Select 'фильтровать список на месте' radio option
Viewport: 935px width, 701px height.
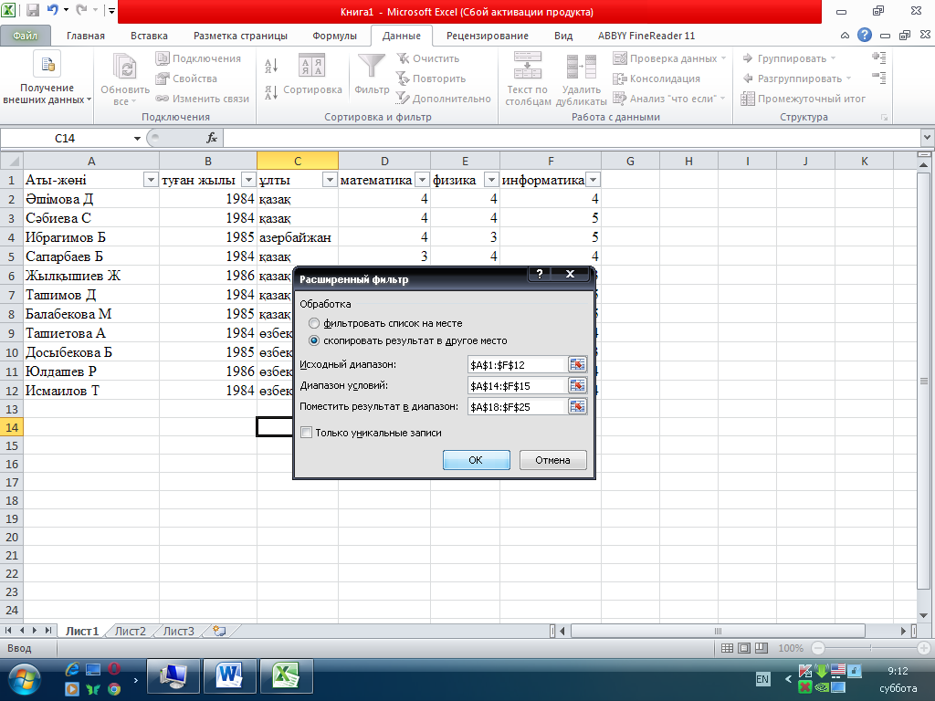click(315, 324)
